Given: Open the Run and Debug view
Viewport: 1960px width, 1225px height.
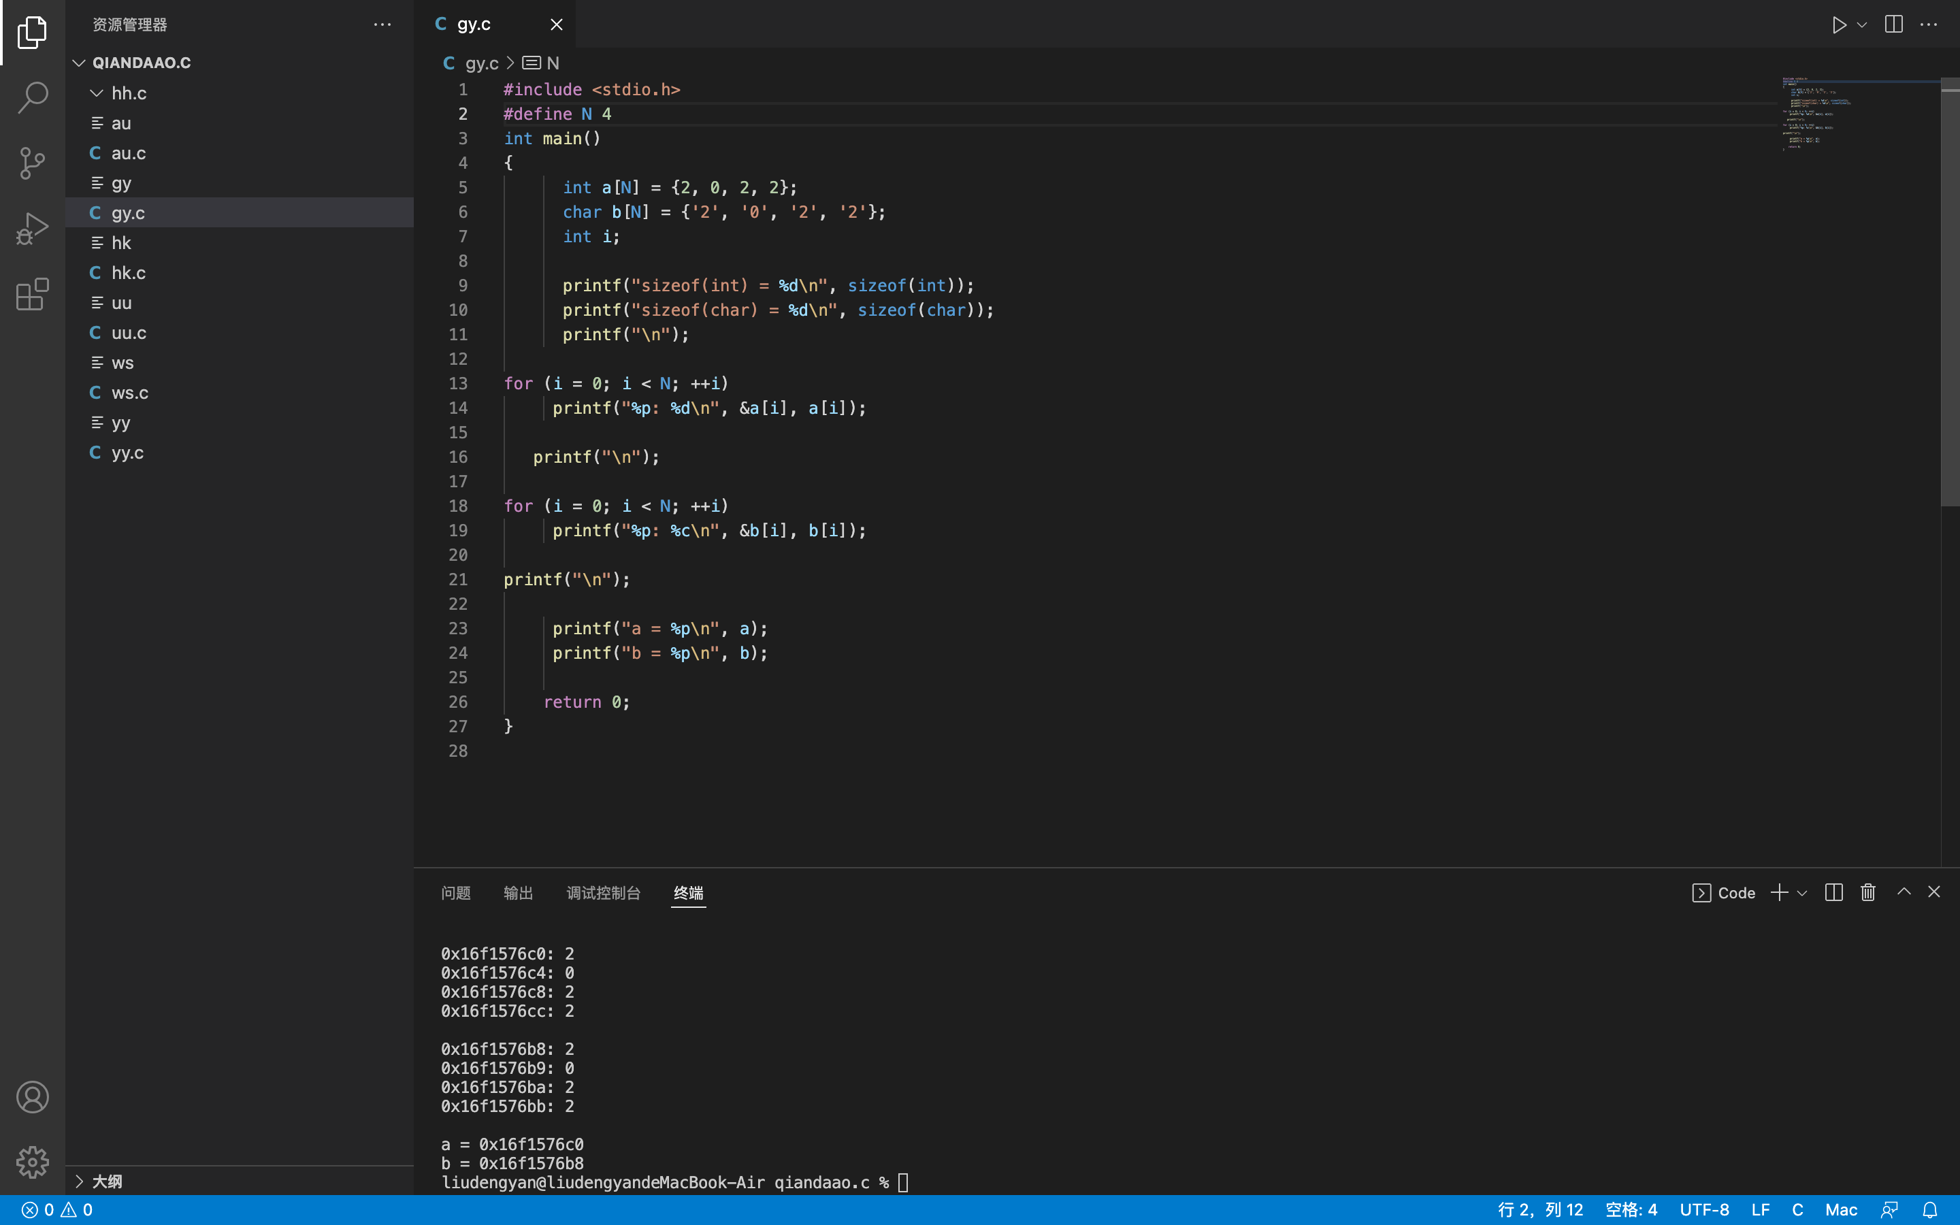Looking at the screenshot, I should (x=33, y=229).
